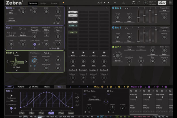Select the FX waveform icon beside plot

click(x=77, y=98)
